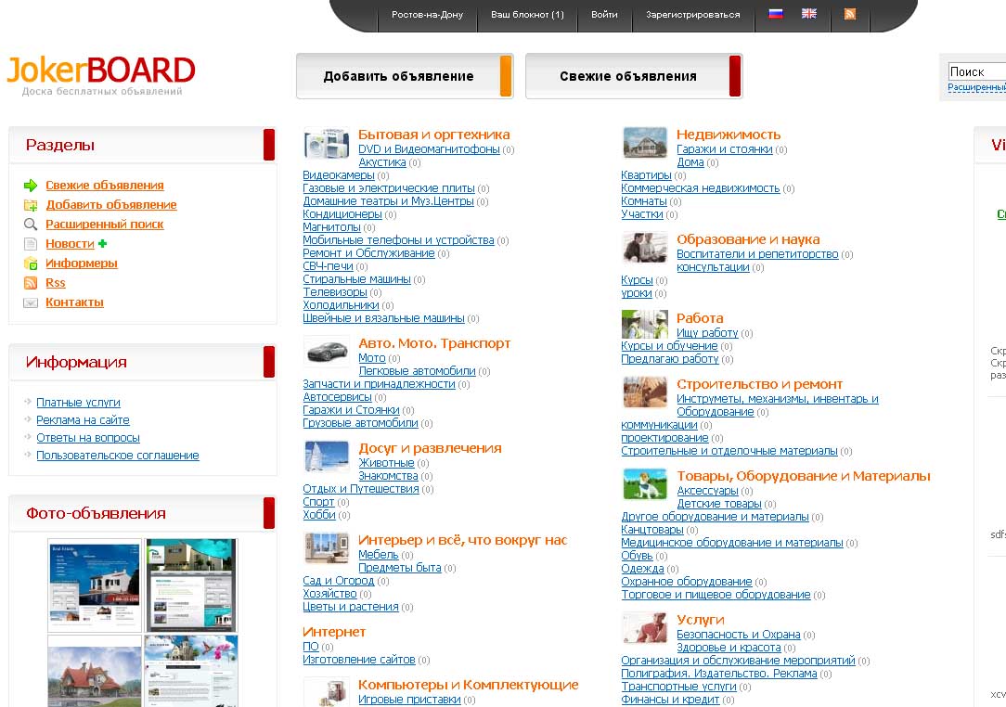
Task: Open the Расширенный search link under search field
Action: [976, 87]
